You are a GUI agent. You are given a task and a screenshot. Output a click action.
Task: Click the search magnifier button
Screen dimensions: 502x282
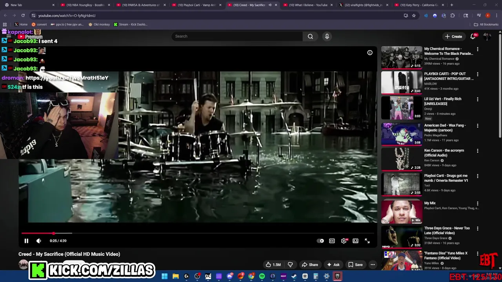coord(310,36)
